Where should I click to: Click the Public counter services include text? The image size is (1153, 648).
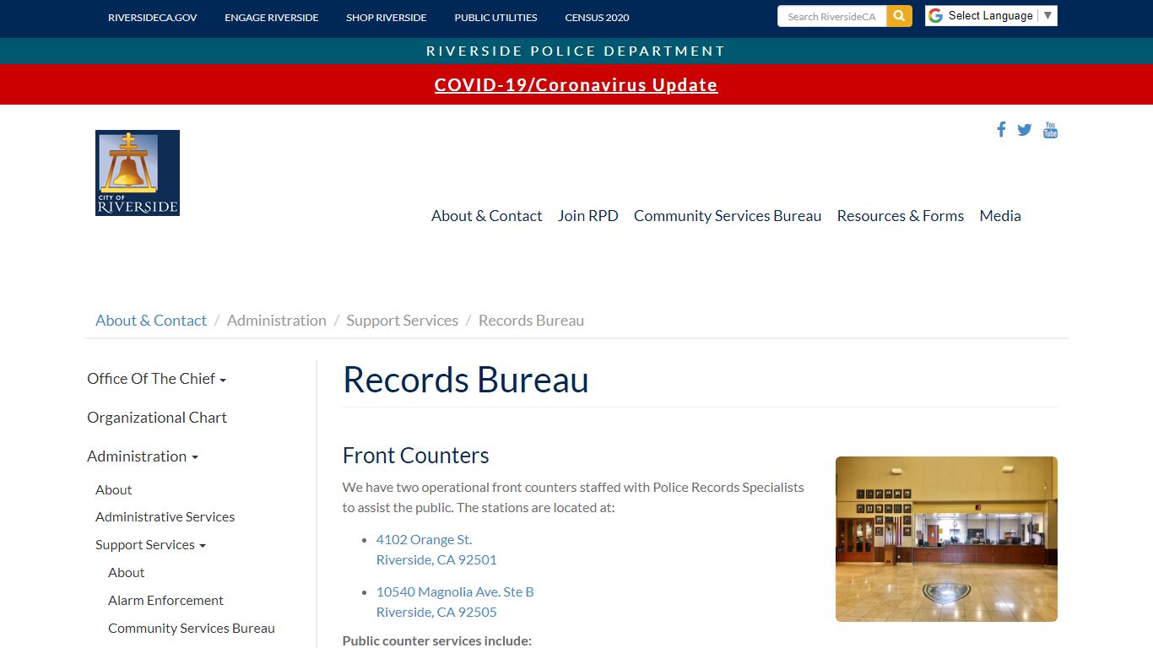click(437, 640)
